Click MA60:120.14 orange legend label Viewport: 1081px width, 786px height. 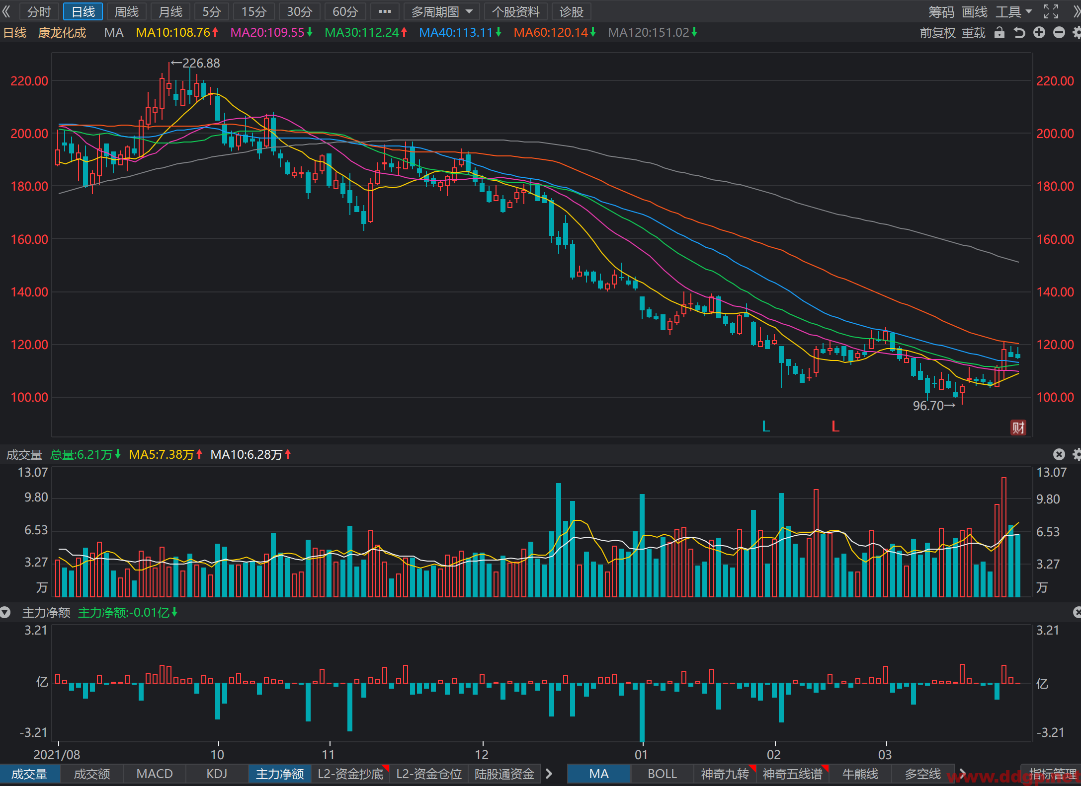pyautogui.click(x=555, y=33)
